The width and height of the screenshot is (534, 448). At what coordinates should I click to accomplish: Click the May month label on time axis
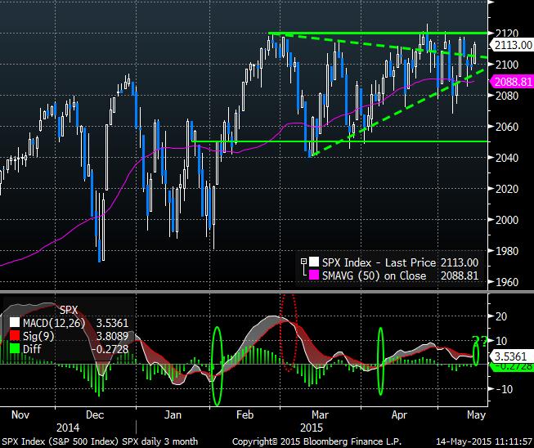point(476,414)
